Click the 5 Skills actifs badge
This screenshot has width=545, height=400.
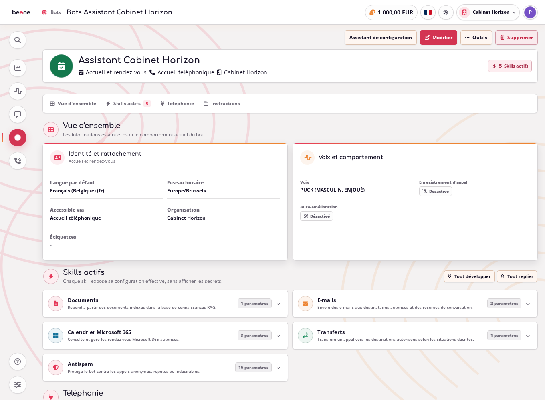point(510,66)
